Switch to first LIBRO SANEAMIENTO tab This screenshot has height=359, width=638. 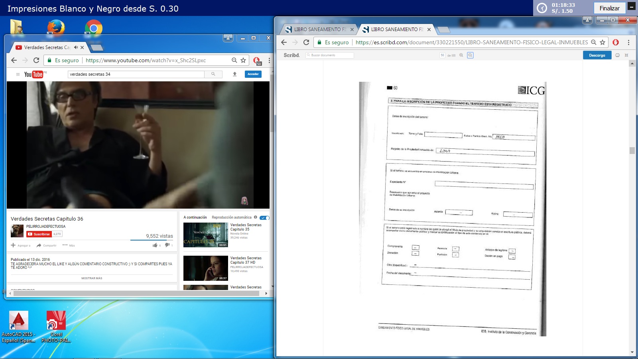click(x=317, y=30)
